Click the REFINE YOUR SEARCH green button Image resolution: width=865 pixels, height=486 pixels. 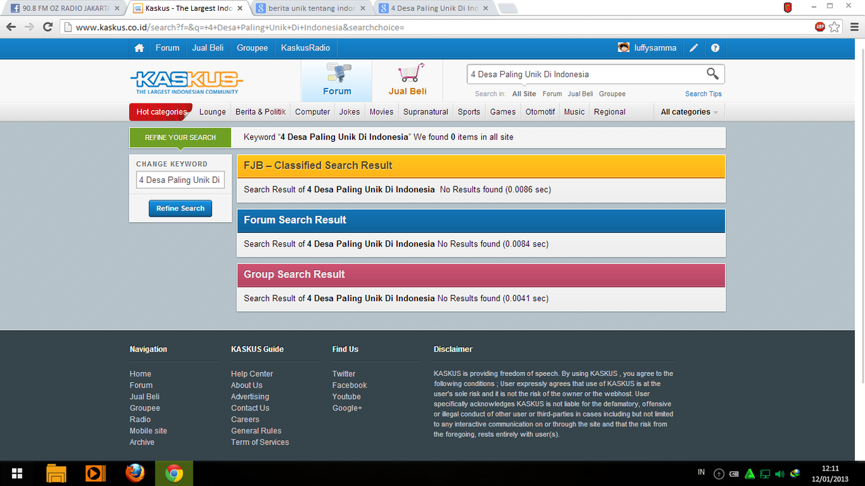tap(180, 138)
